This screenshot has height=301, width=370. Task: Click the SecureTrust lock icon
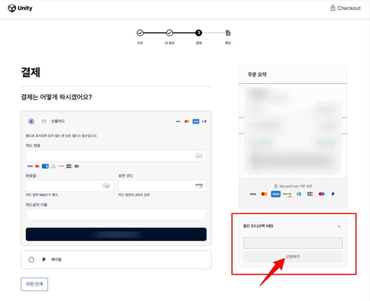pyautogui.click(x=276, y=186)
